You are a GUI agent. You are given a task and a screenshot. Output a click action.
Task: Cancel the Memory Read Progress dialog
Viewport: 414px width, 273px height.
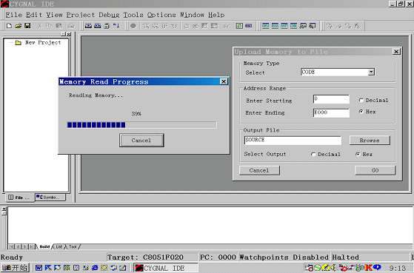tap(141, 141)
